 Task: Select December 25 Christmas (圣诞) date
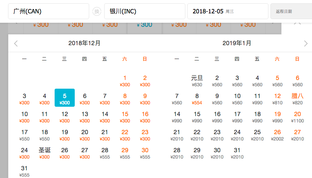(x=45, y=152)
